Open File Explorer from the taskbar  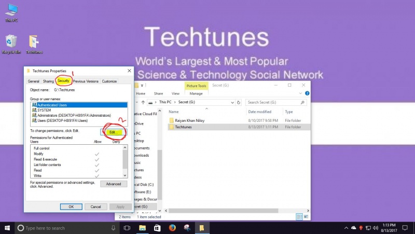tap(142, 228)
